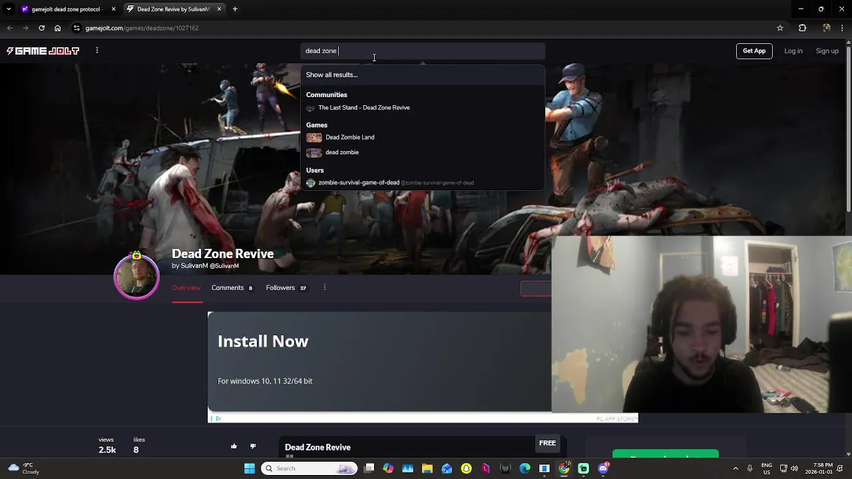Click the AdChoices icon under the ad
This screenshot has width=852, height=479.
click(x=218, y=418)
